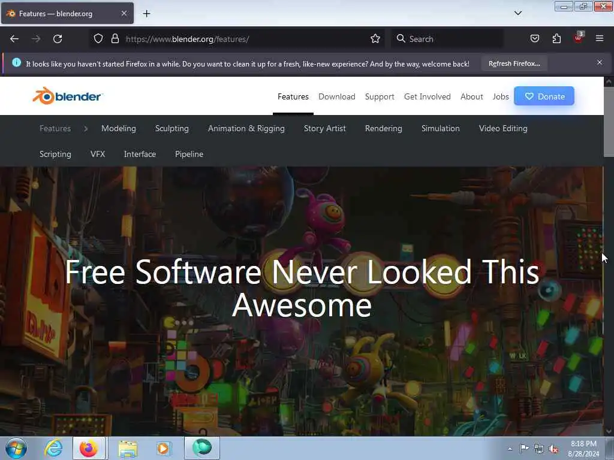The height and width of the screenshot is (460, 614).
Task: Open the Rendering section
Action: point(383,128)
